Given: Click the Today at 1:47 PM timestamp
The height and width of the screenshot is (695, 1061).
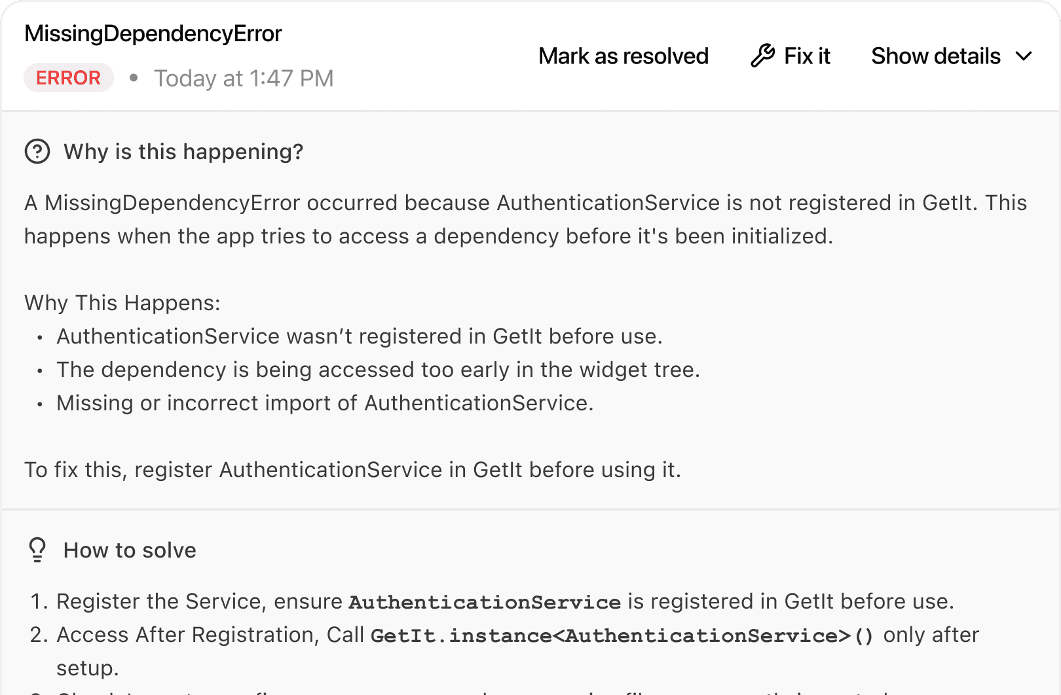Looking at the screenshot, I should pyautogui.click(x=244, y=79).
